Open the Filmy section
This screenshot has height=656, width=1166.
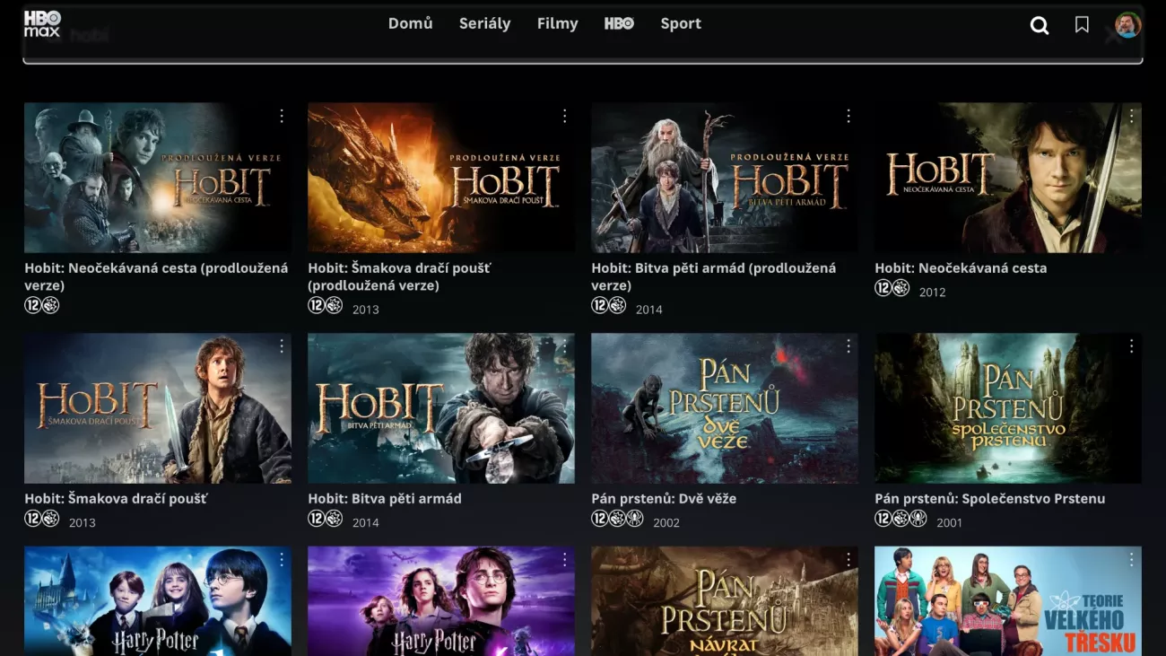557,24
